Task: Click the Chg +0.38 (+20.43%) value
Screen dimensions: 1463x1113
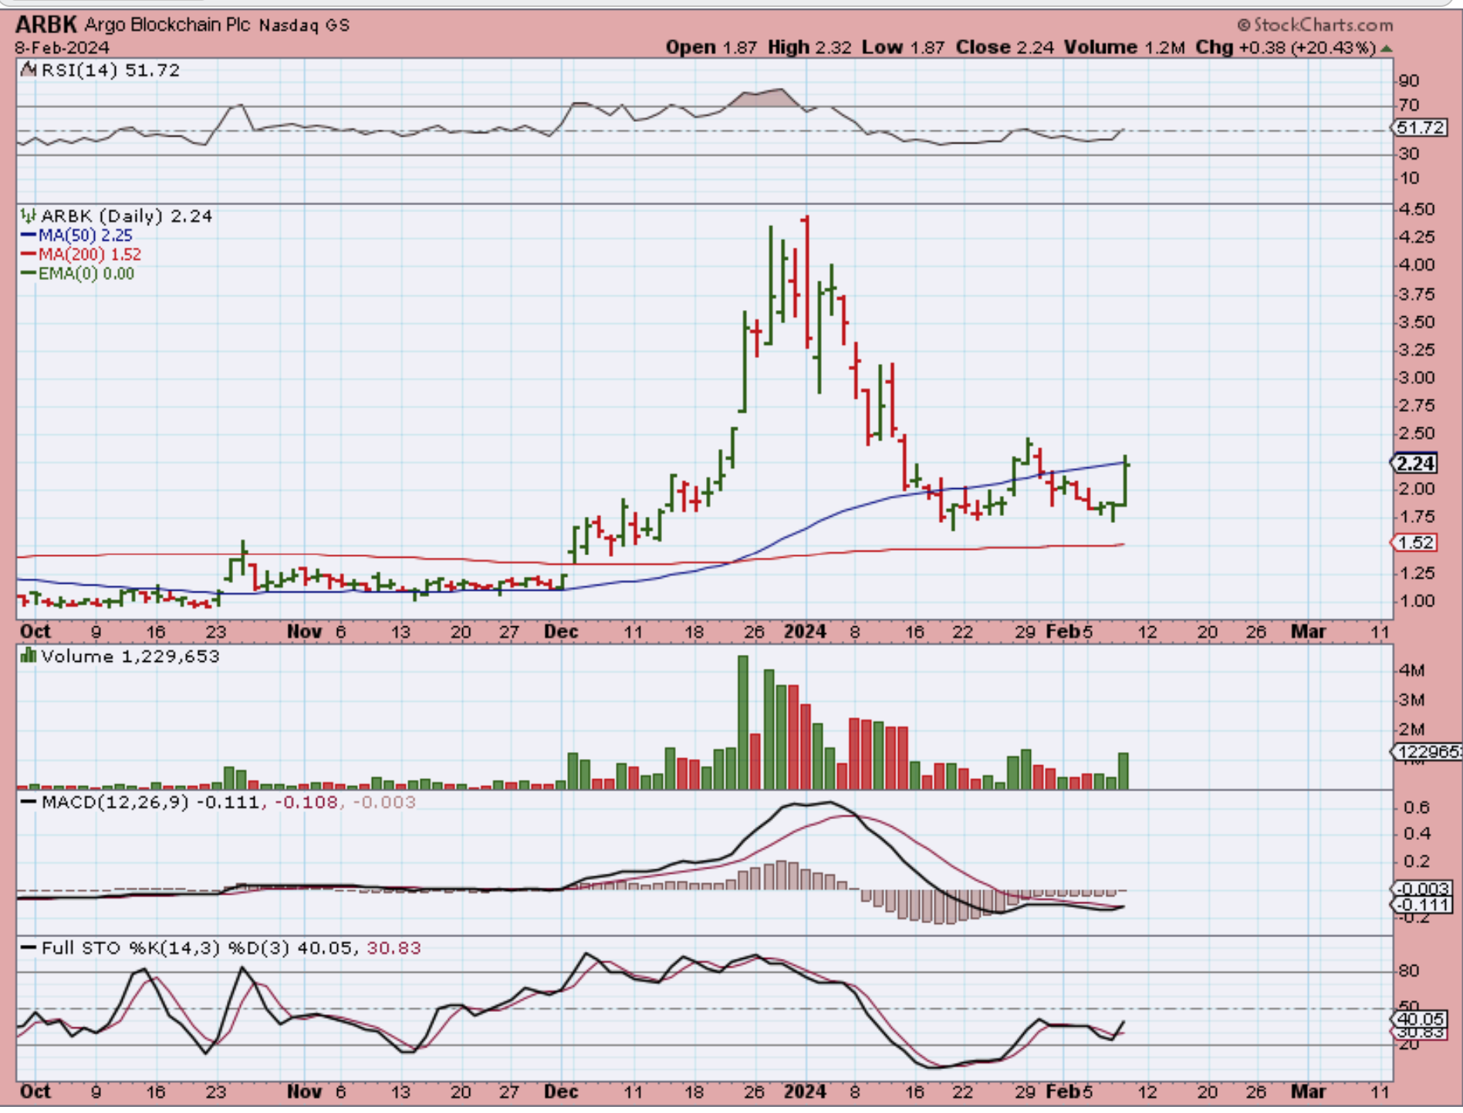Action: (1286, 48)
